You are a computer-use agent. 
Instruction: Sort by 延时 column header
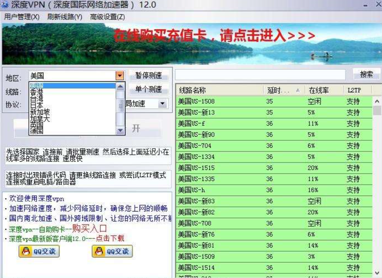tap(284, 91)
